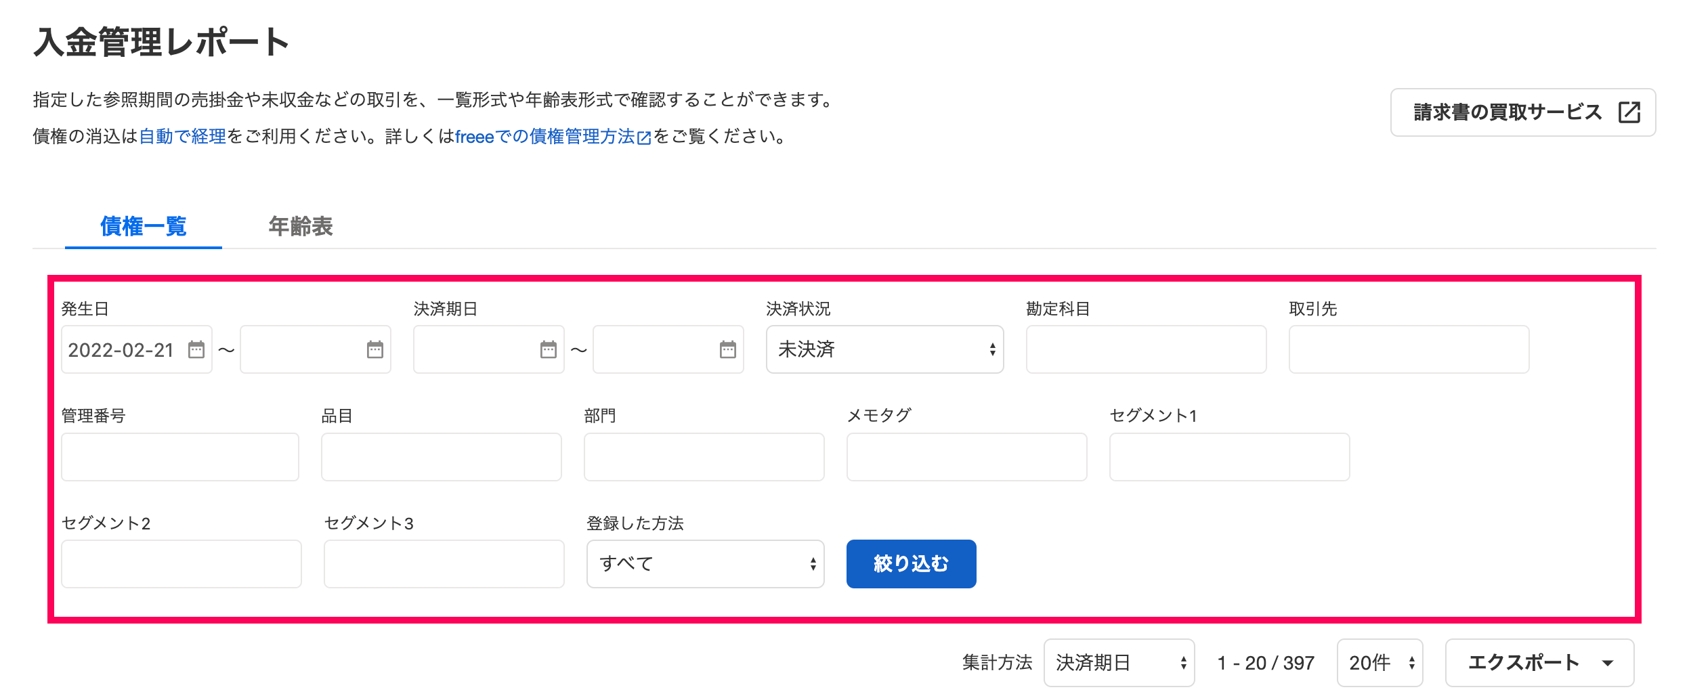Screen dimensions: 1689x696
Task: Open the 登録した方法 dropdown showing すべて
Action: pyautogui.click(x=705, y=564)
